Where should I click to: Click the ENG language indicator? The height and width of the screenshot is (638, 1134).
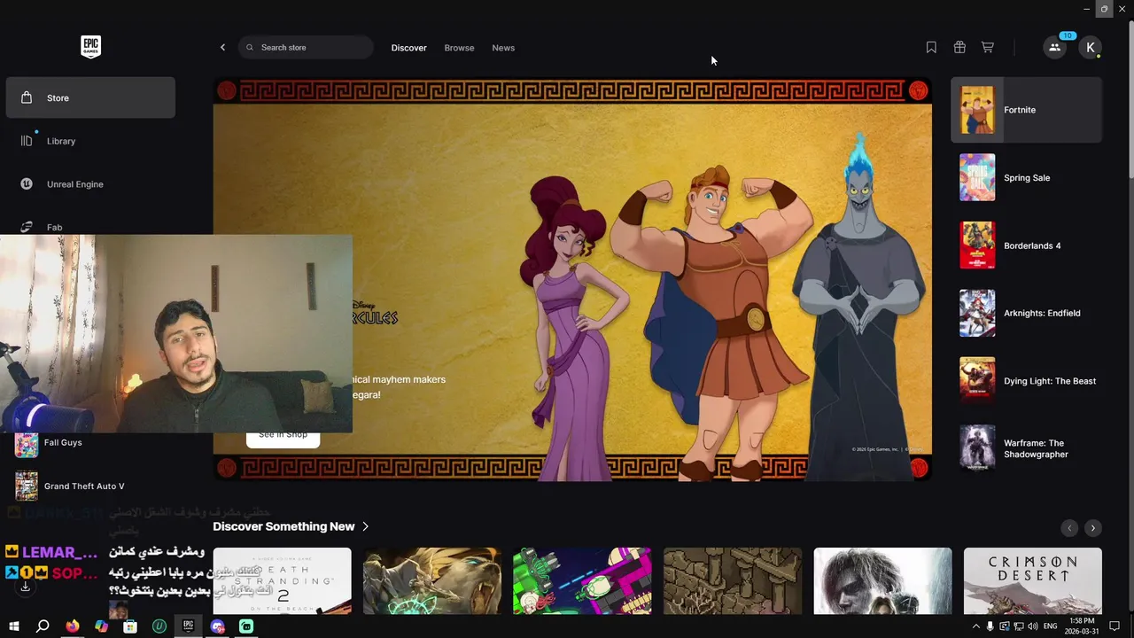click(1051, 626)
